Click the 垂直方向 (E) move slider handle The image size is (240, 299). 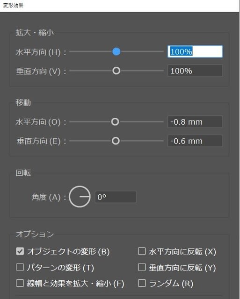116,141
